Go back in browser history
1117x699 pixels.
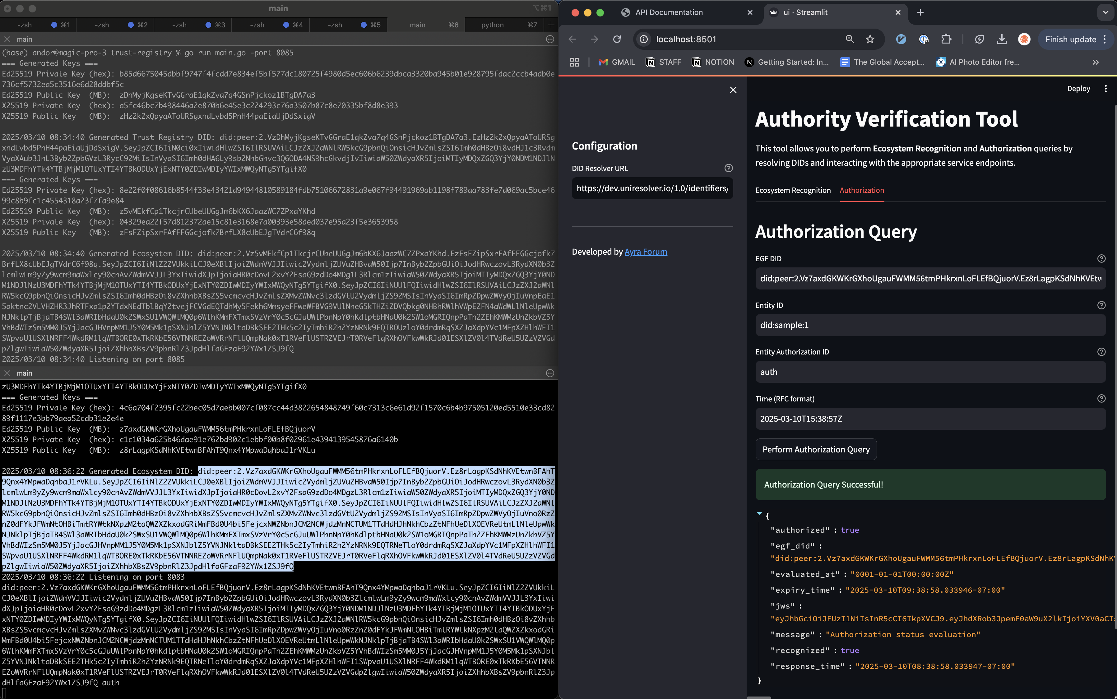click(x=572, y=39)
